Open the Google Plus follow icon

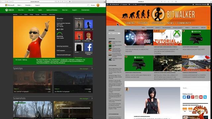[x=192, y=97]
